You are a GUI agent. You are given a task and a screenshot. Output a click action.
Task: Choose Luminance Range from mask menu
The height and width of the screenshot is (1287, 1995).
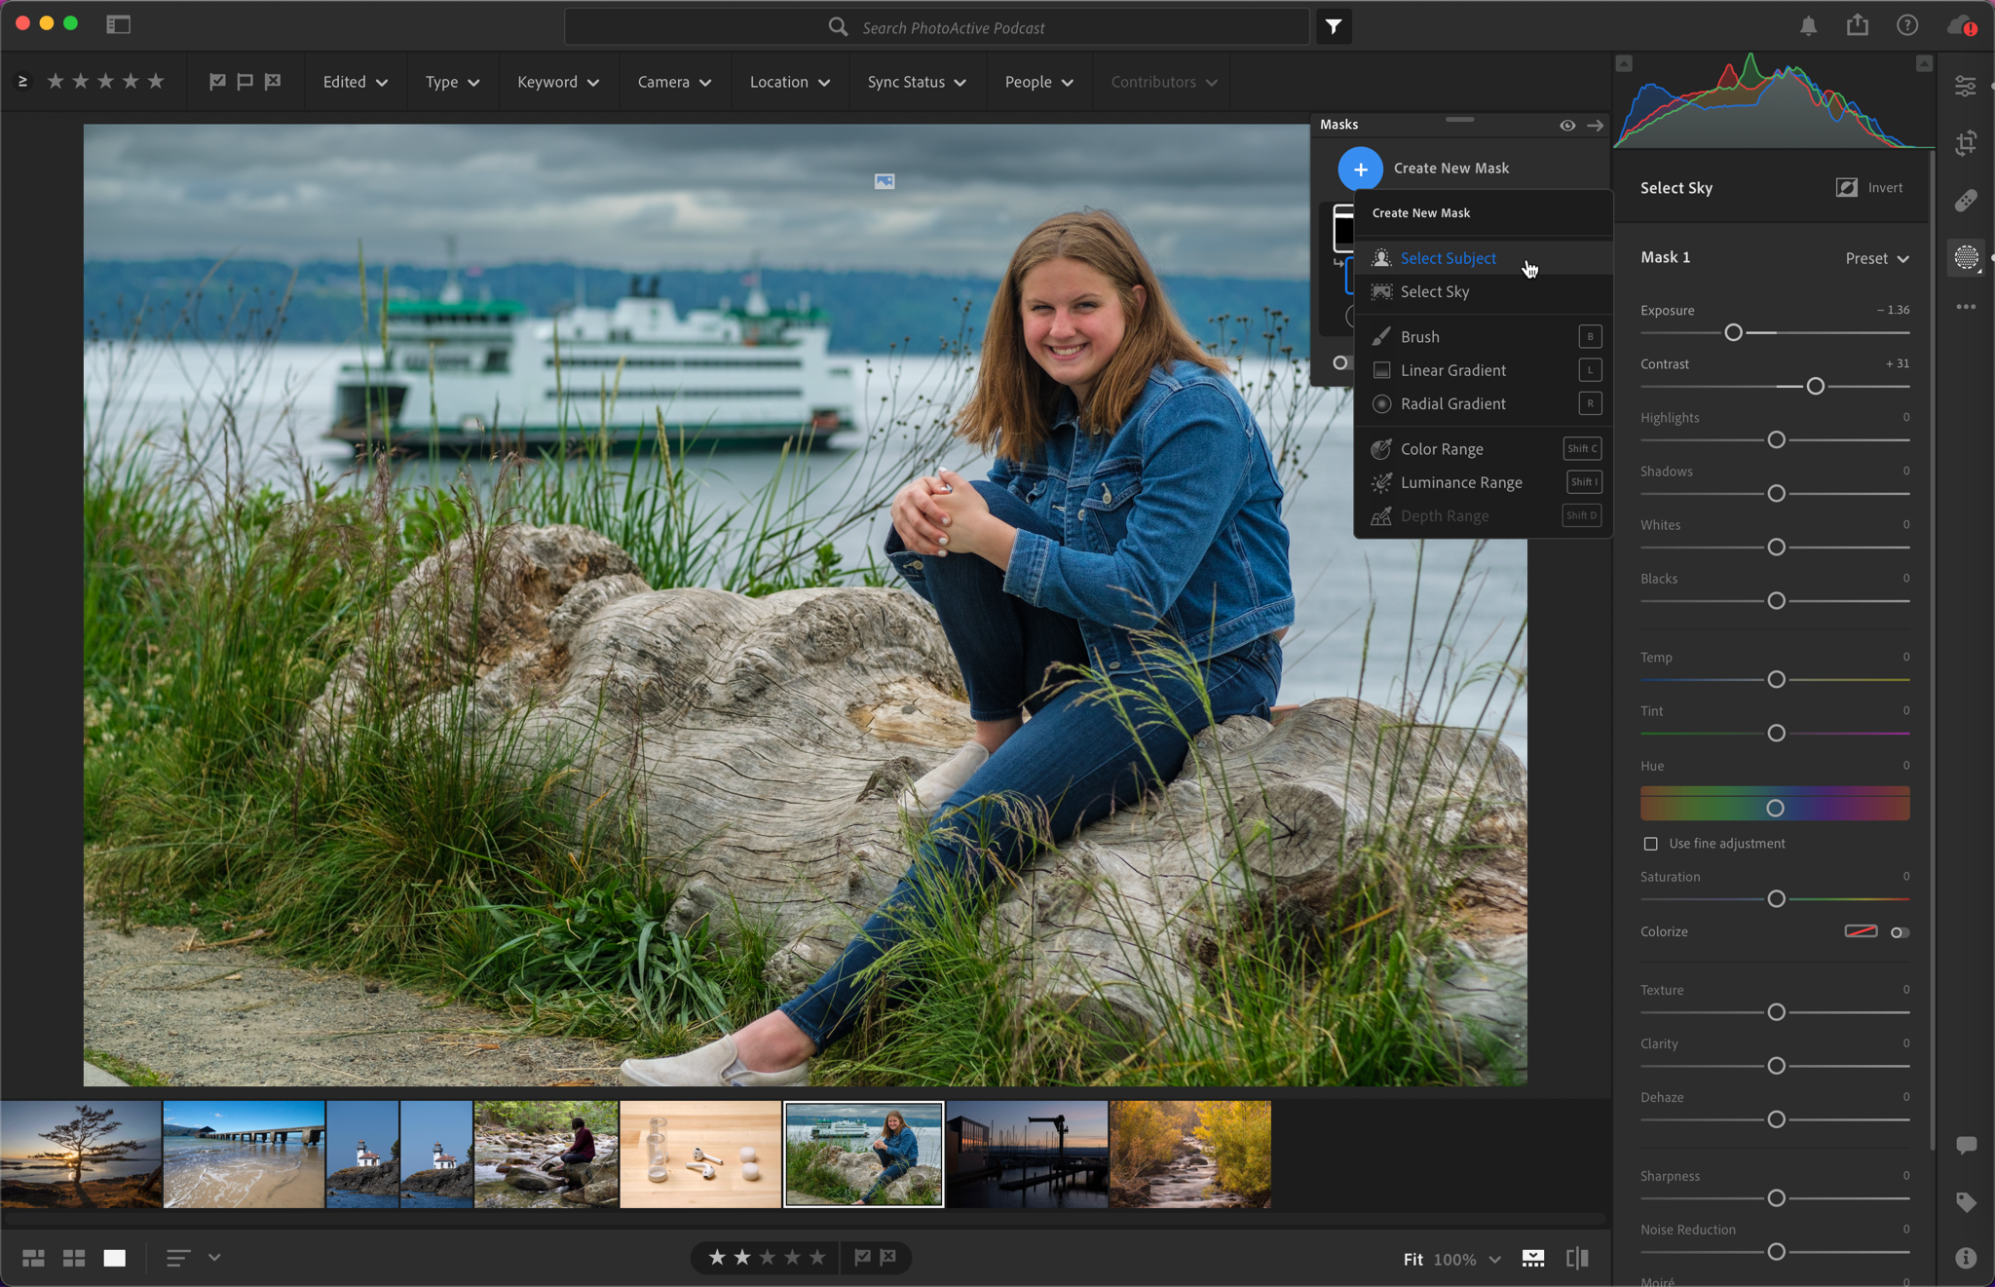1484,482
